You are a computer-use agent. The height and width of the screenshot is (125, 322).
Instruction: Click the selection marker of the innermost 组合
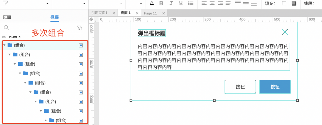(x=81, y=121)
